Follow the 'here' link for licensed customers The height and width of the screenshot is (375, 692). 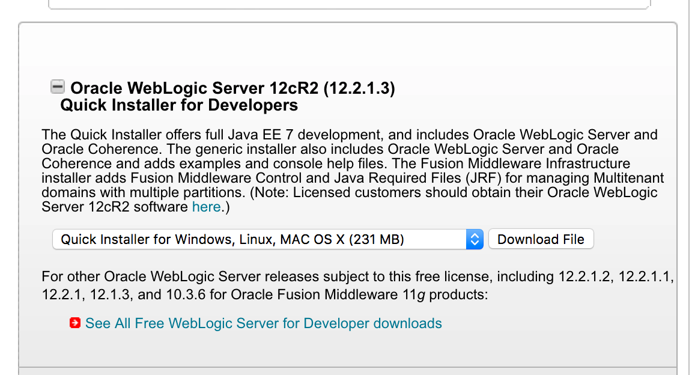(206, 207)
